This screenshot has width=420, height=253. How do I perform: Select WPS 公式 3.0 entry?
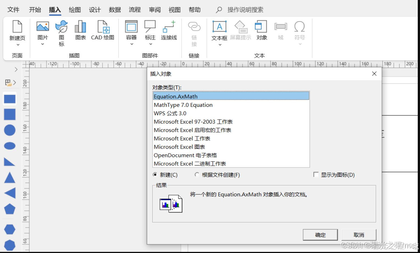[x=231, y=113]
